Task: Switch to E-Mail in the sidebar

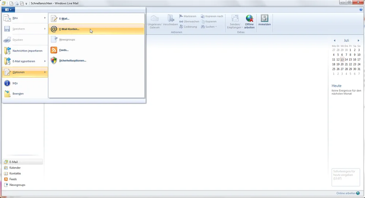Action: pos(23,162)
